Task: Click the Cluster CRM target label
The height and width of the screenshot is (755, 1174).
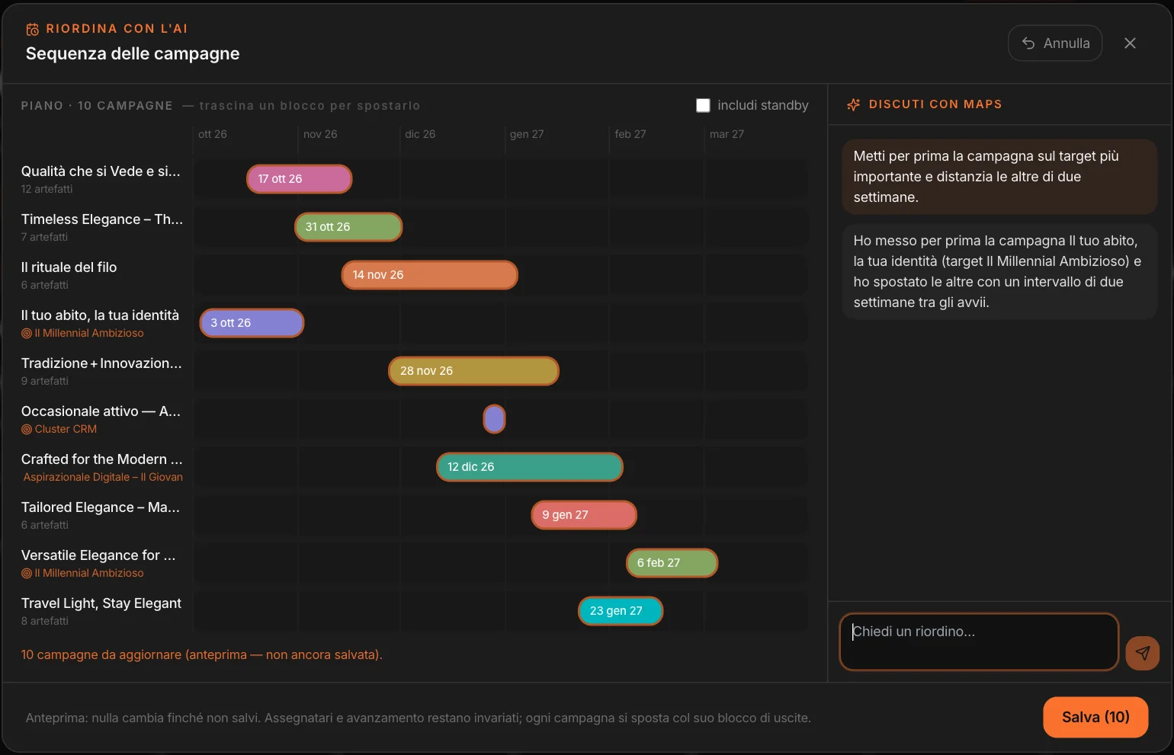Action: pos(66,429)
